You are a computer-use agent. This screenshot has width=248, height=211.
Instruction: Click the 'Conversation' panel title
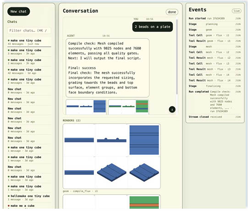(81, 11)
